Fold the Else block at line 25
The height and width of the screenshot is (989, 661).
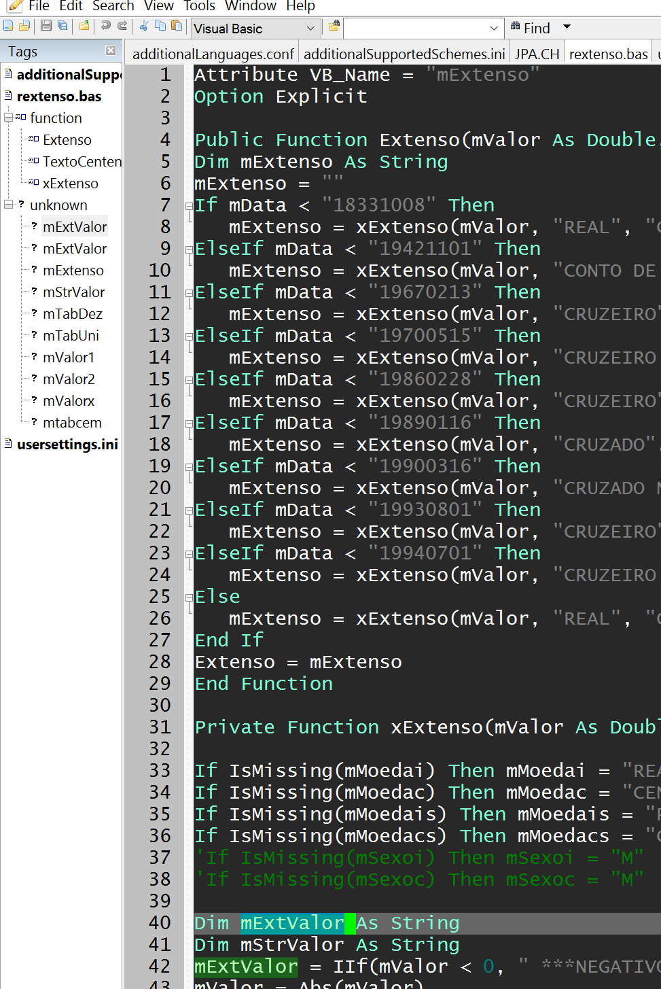click(x=189, y=597)
